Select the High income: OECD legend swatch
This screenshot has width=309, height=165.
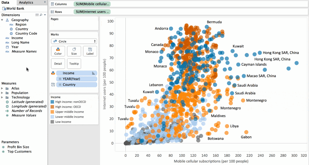[x=52, y=107]
